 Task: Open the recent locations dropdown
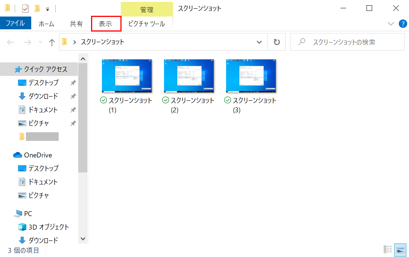point(40,42)
